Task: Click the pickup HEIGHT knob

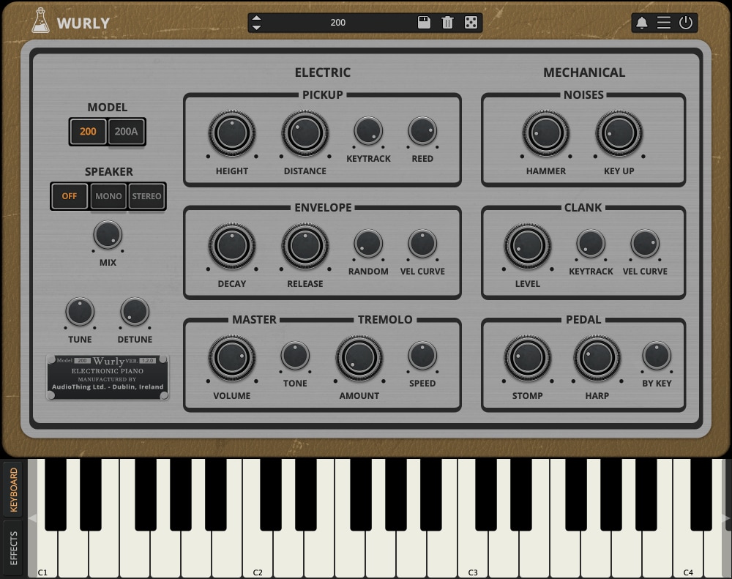Action: [x=232, y=133]
